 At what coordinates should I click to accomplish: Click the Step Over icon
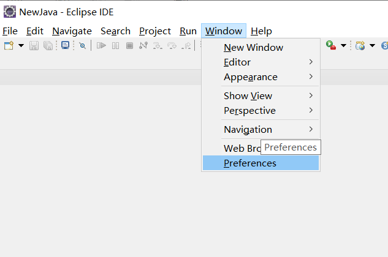172,46
